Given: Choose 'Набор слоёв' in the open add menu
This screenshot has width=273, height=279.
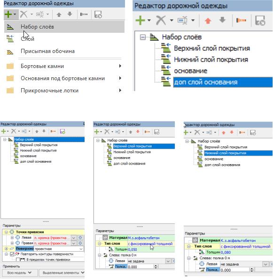Looking at the screenshot, I should (64, 27).
